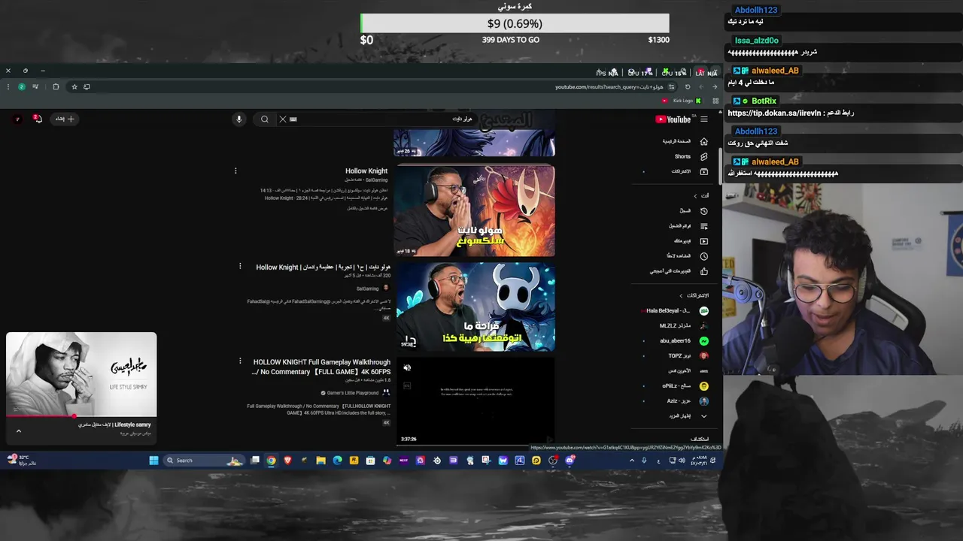Screen dimensions: 963x541
Task: Open the bookmarks apps grid icon
Action: 715,101
